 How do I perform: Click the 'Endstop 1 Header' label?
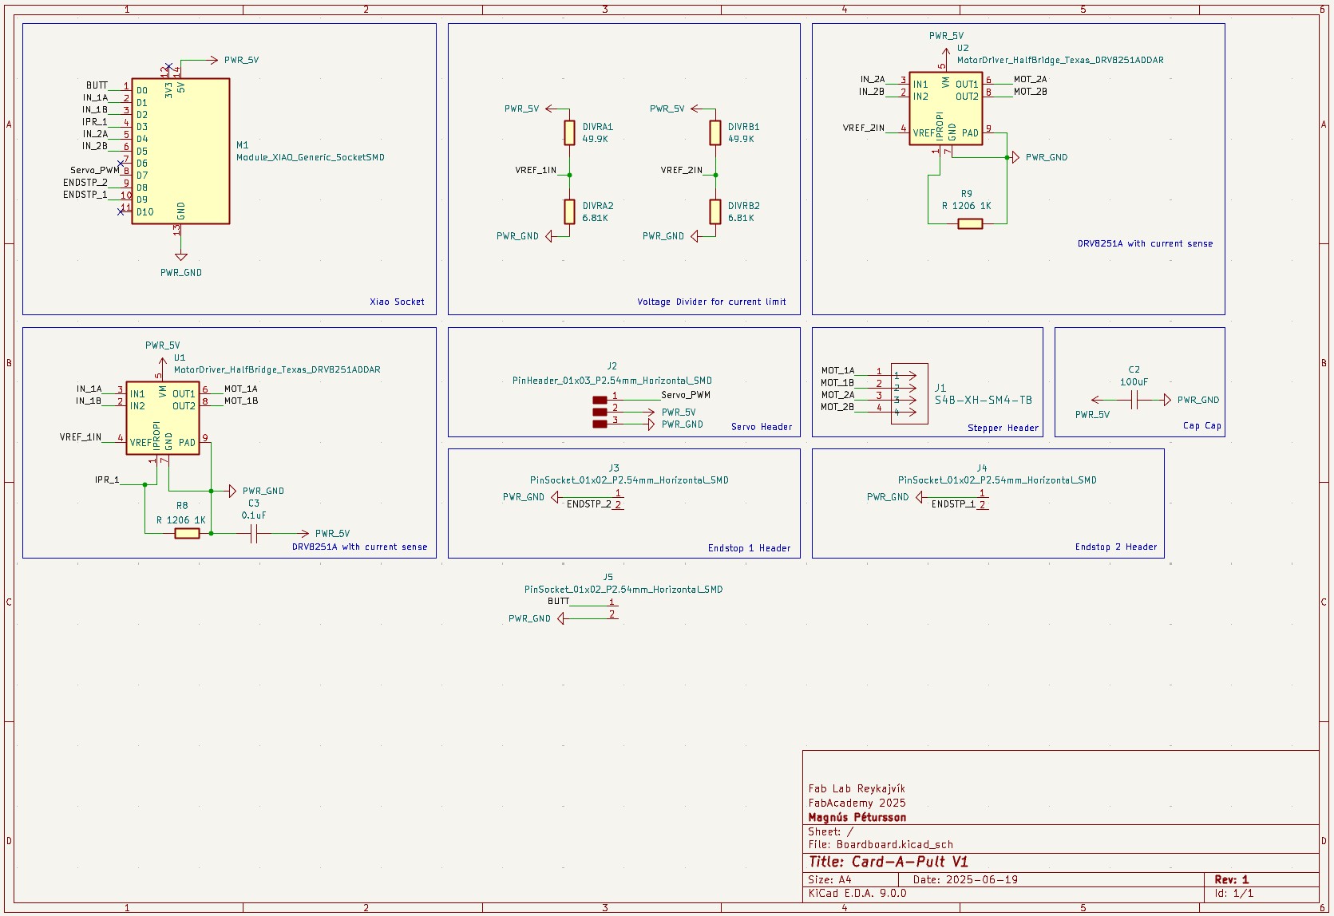(x=749, y=548)
